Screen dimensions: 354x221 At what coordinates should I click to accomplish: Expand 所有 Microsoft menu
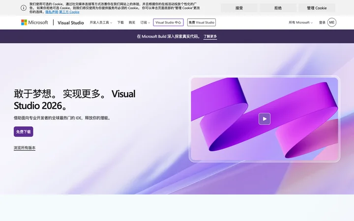(300, 23)
